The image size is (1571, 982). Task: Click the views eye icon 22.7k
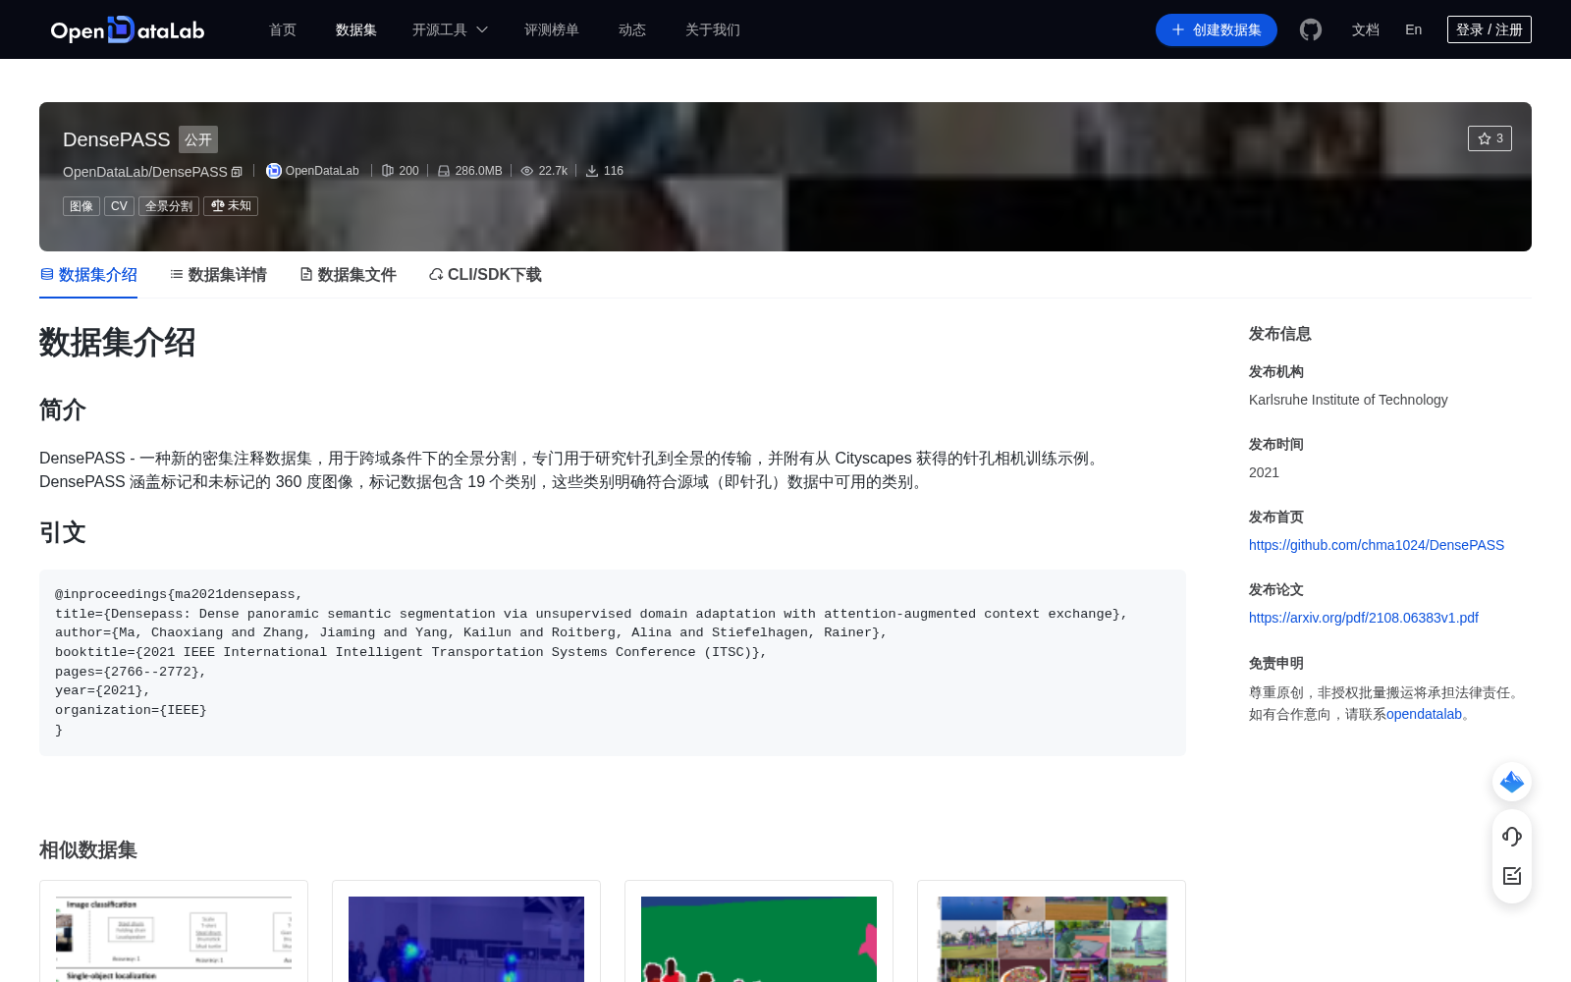527,171
